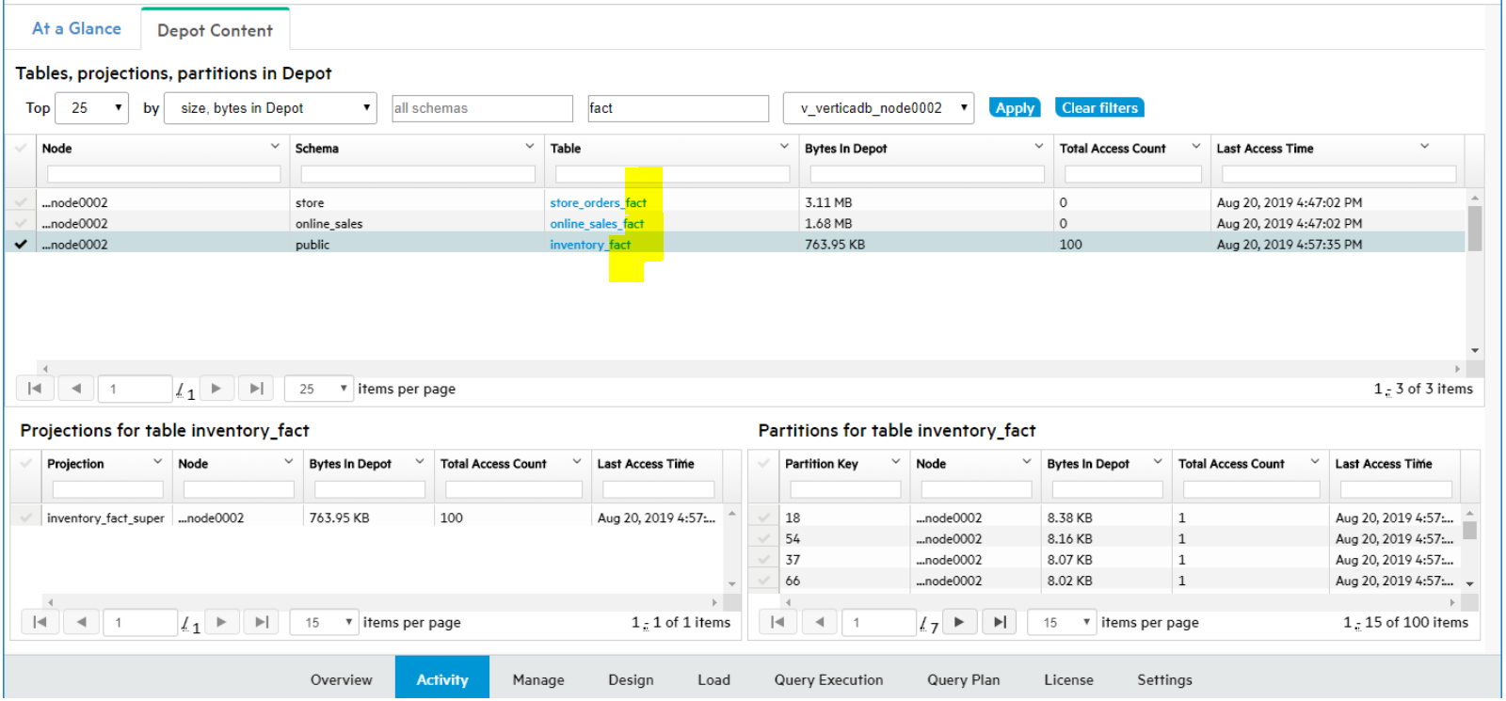Screen dimensions: 1506x701
Task: Go to first page in main table pager
Action: tap(35, 389)
